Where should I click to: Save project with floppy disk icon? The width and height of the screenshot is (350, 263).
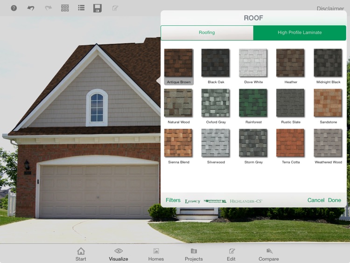pyautogui.click(x=98, y=8)
